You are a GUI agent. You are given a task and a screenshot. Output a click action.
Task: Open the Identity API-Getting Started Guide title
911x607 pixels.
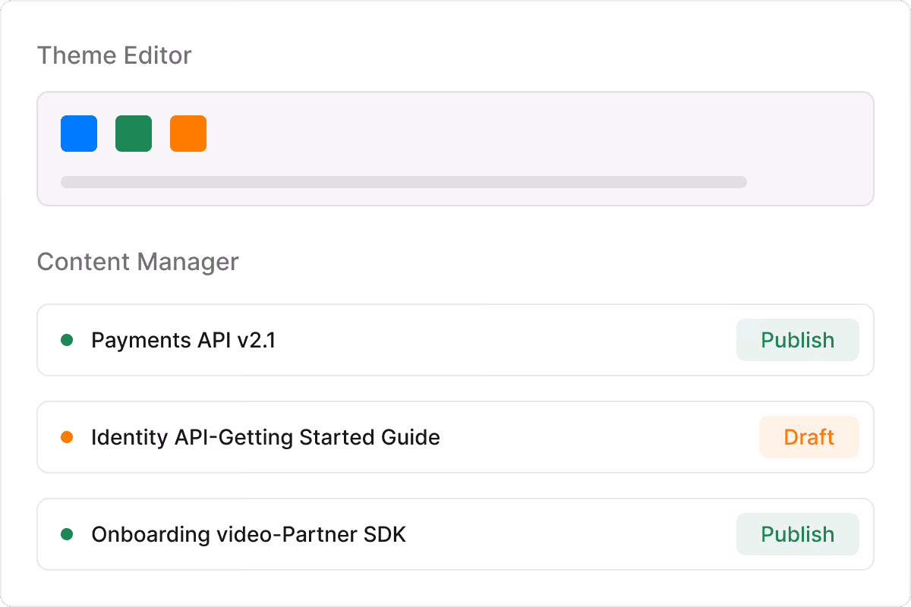pyautogui.click(x=266, y=437)
